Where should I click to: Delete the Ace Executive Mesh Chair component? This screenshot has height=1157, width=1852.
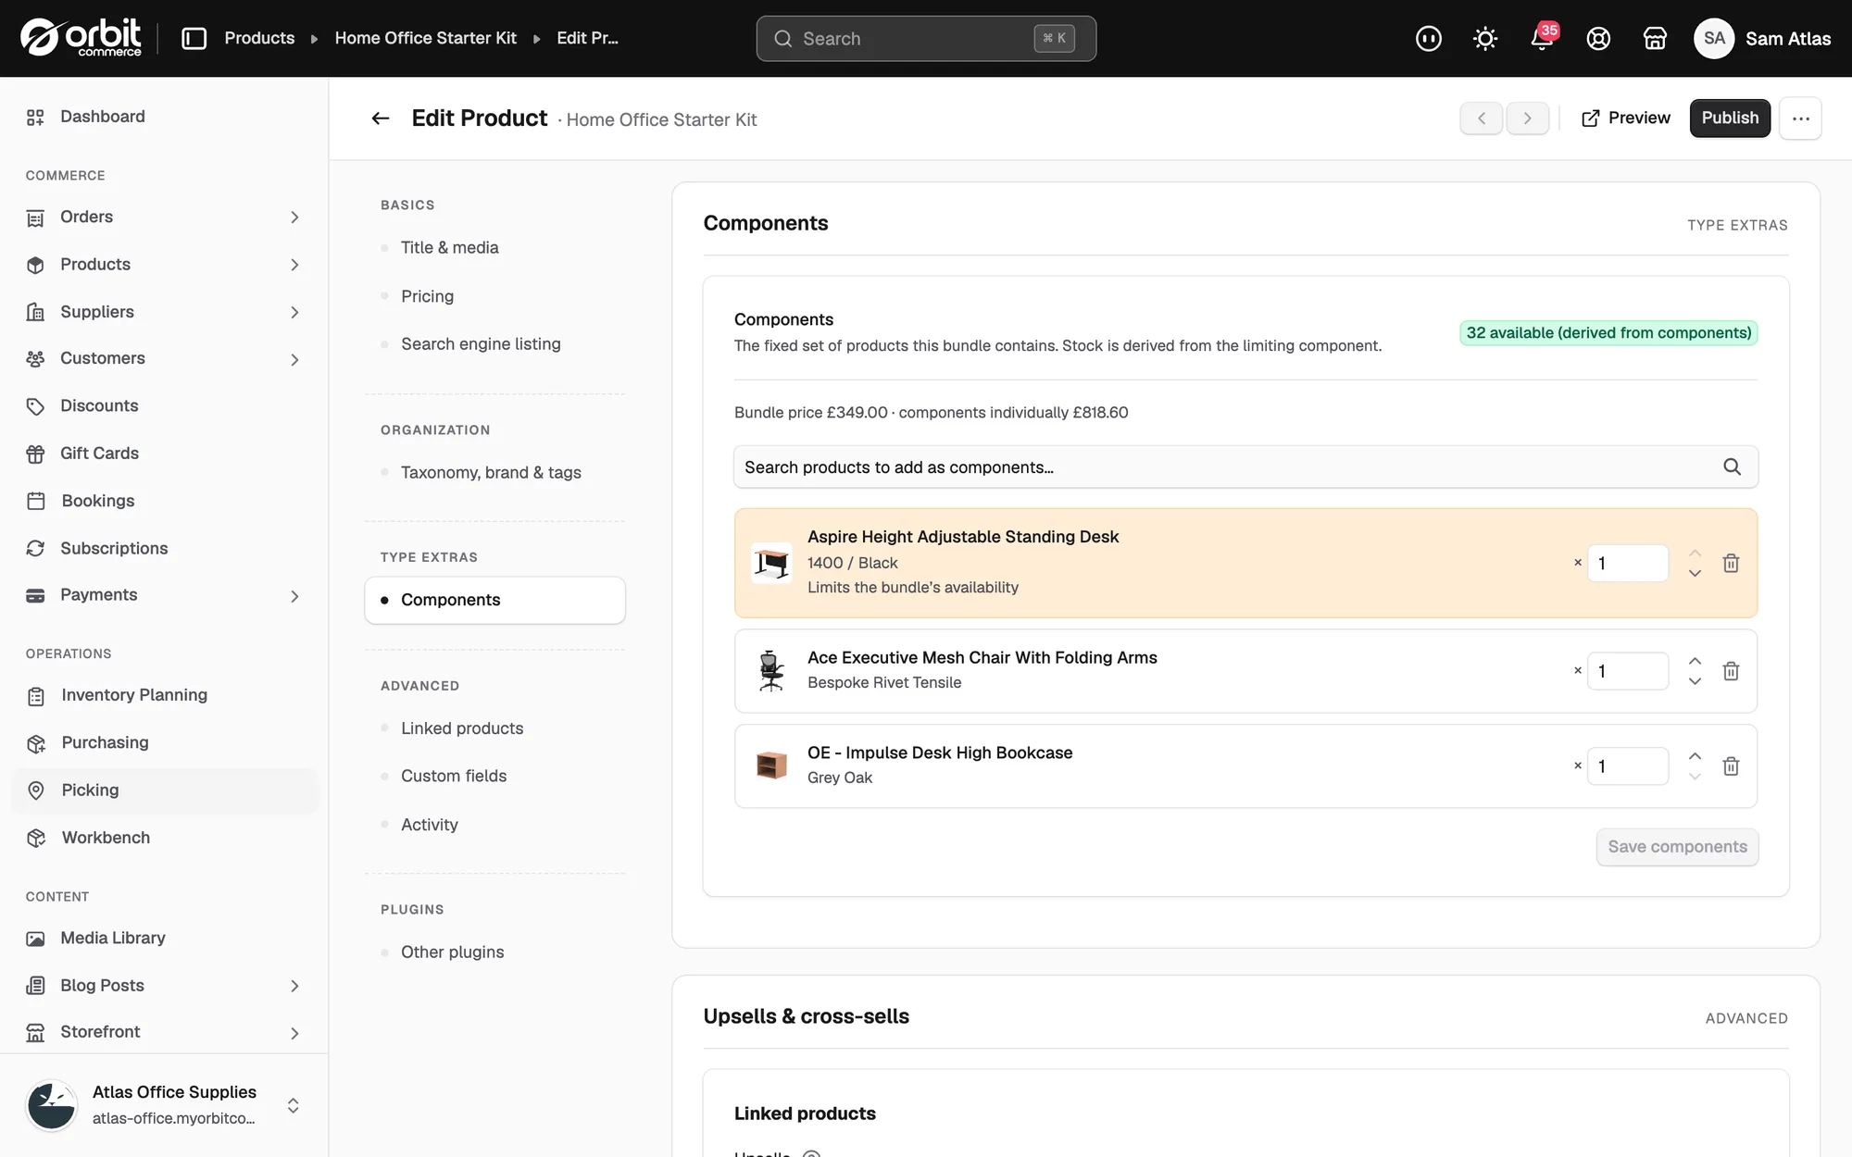point(1731,671)
